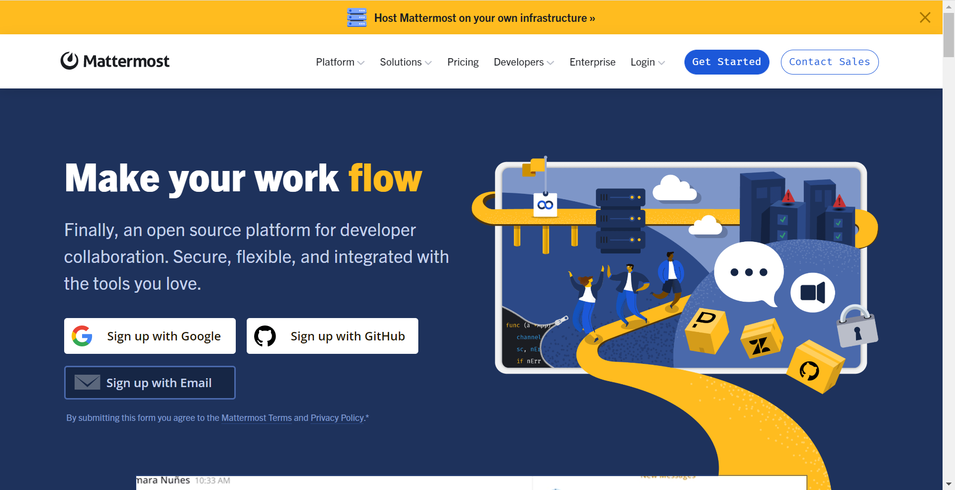Click the vertical scrollbar thumb

click(949, 35)
